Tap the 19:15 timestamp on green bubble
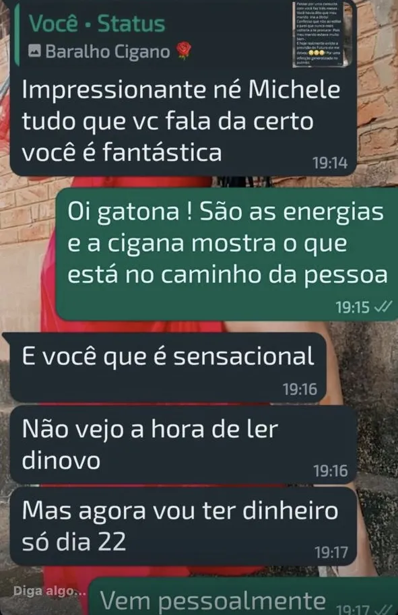This screenshot has width=398, height=615. pyautogui.click(x=352, y=307)
